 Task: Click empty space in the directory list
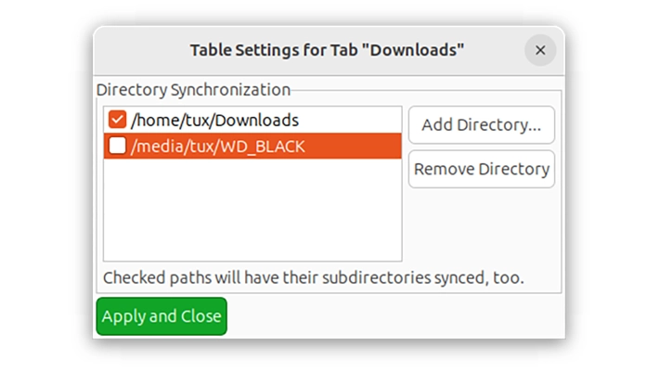252,211
